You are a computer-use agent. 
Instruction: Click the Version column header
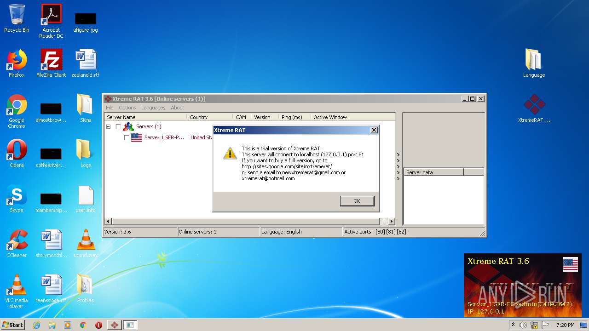pos(265,117)
